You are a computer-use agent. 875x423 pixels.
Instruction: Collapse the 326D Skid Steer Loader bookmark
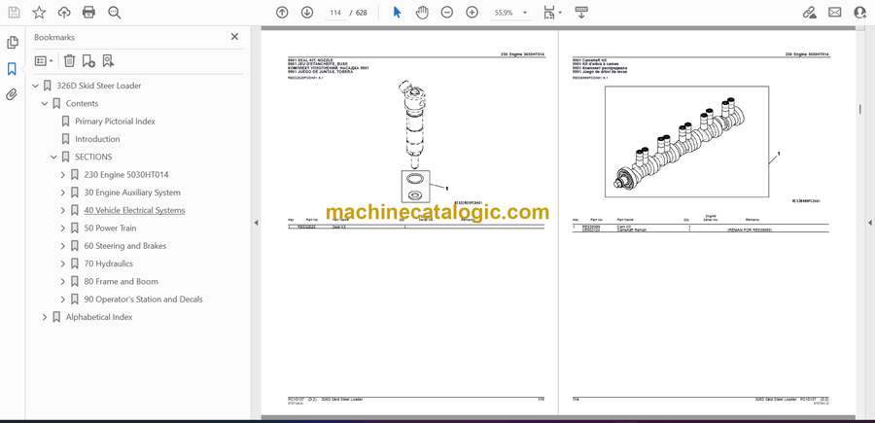(36, 86)
